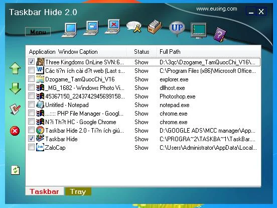Viewport: 277px width, 208px height.
Task: Open the Menu button
Action: coord(38,32)
